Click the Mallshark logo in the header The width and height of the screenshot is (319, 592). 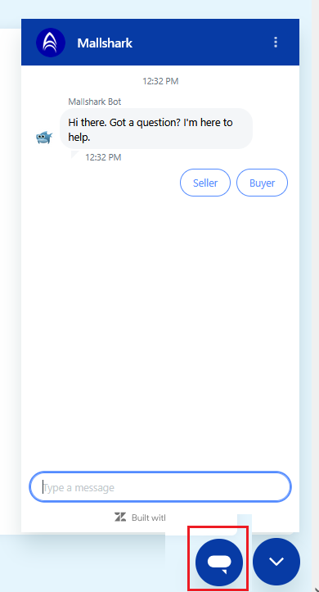tap(51, 43)
